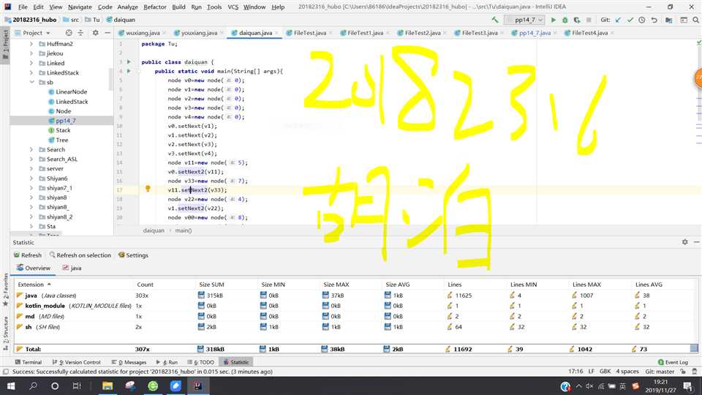Collapse all icon in Project panel header
The image size is (702, 395).
[80, 33]
